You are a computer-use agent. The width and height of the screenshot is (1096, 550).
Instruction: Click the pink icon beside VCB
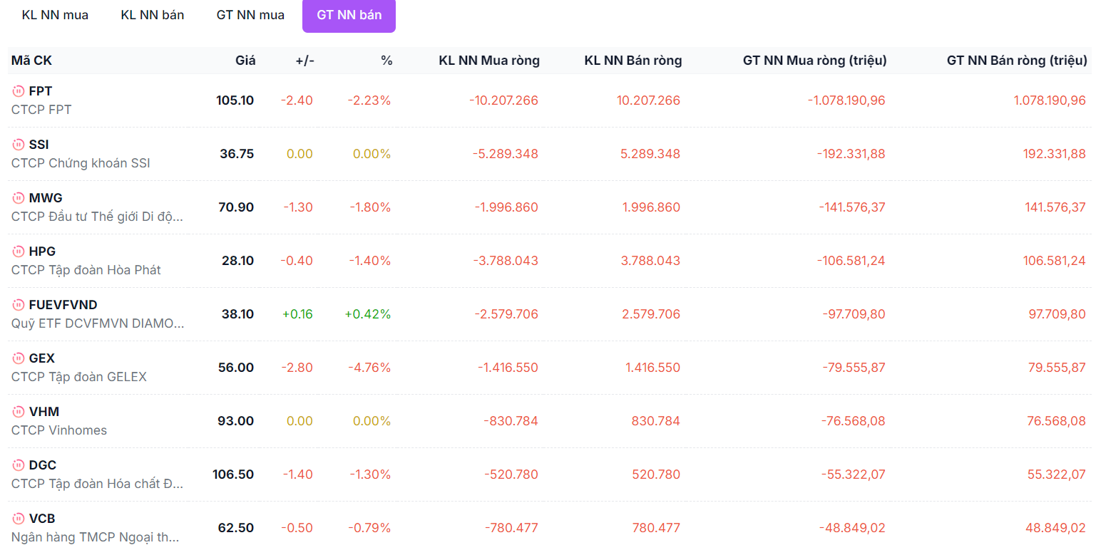19,519
